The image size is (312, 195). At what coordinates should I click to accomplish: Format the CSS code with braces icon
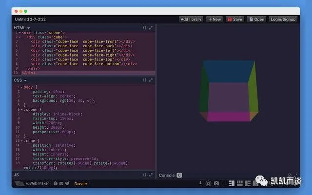coord(144,80)
